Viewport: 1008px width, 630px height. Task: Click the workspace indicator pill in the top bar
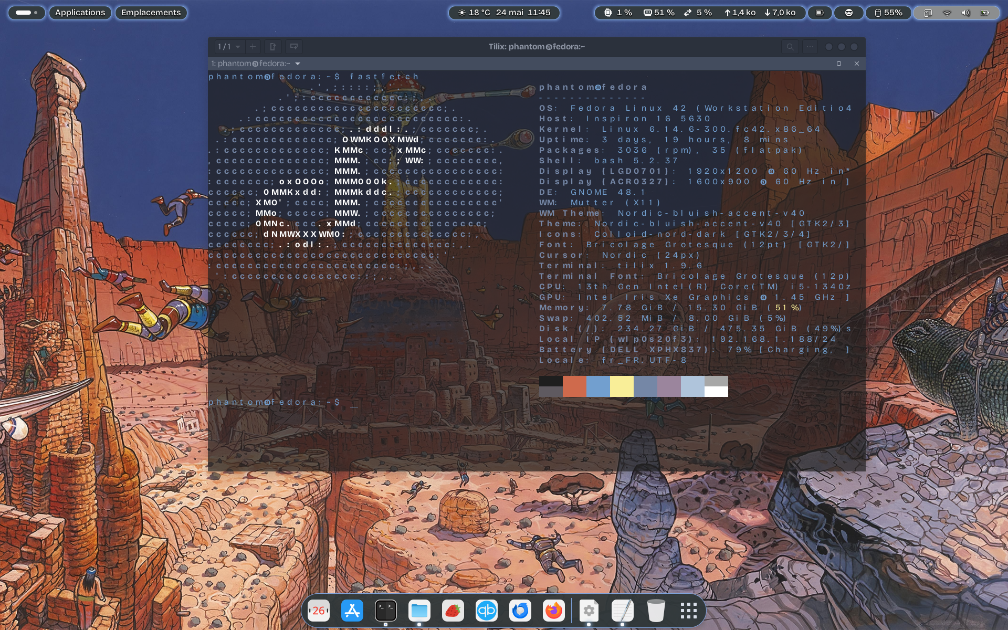(x=26, y=13)
